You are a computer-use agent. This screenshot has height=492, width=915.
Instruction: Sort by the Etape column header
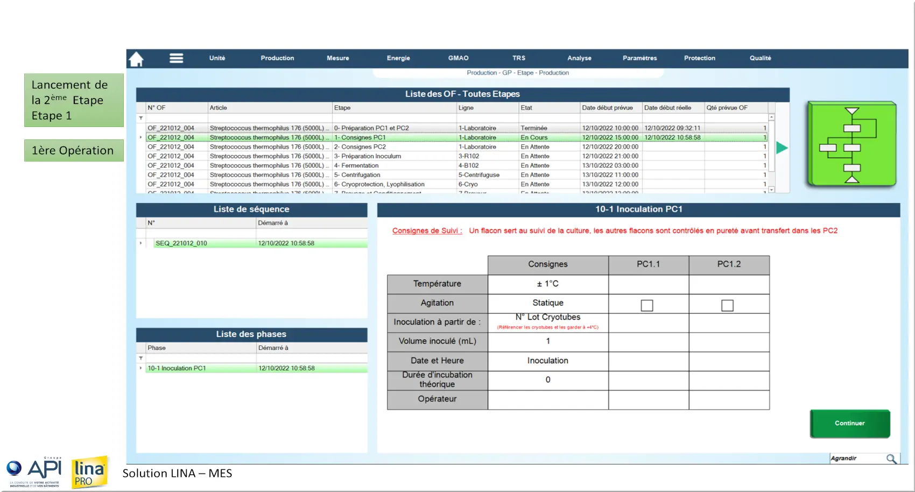pyautogui.click(x=394, y=108)
